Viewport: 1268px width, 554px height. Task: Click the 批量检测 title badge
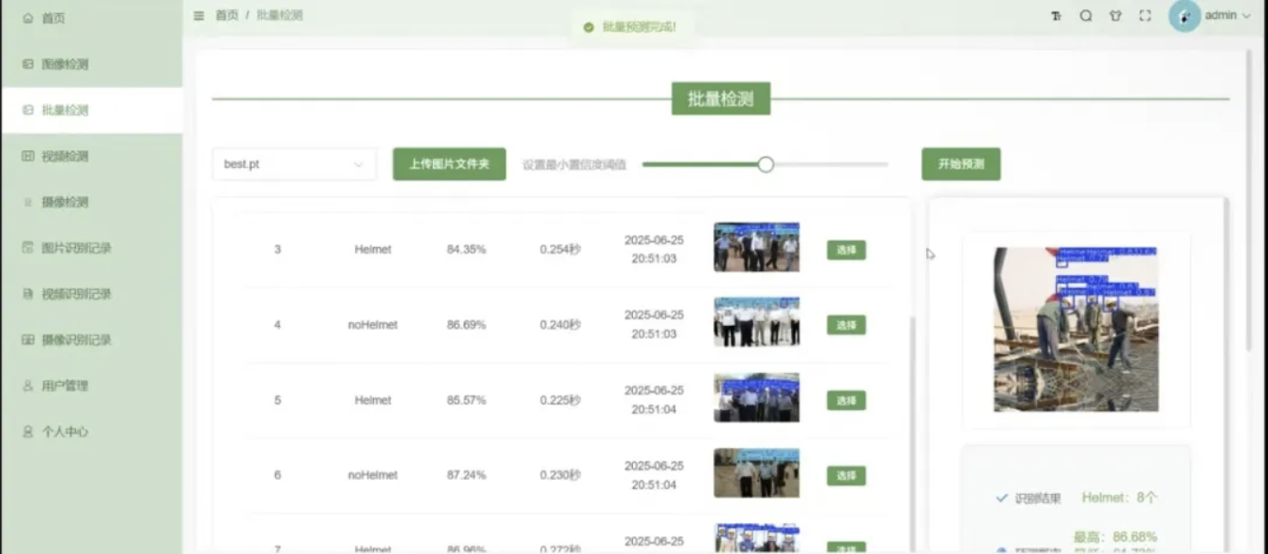click(720, 99)
